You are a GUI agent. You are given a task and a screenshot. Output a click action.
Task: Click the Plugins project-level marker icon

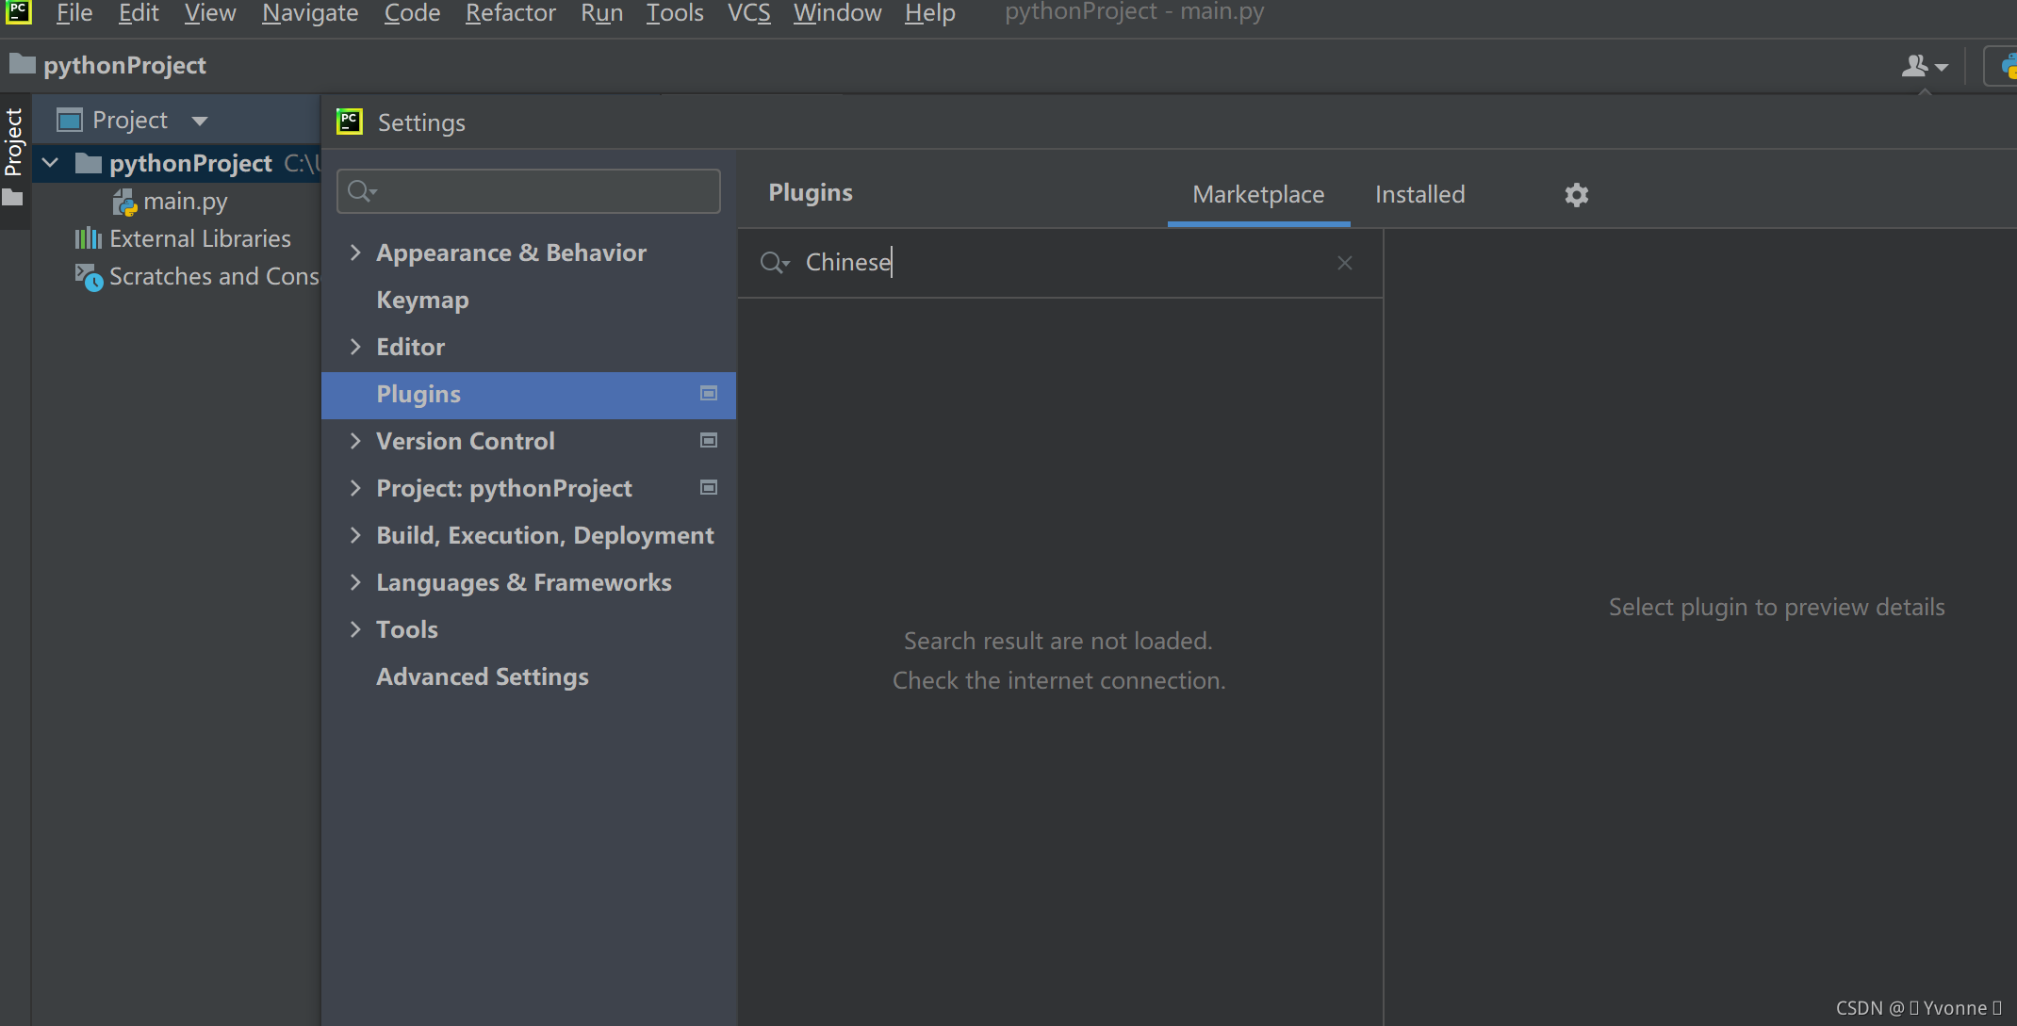pos(709,394)
